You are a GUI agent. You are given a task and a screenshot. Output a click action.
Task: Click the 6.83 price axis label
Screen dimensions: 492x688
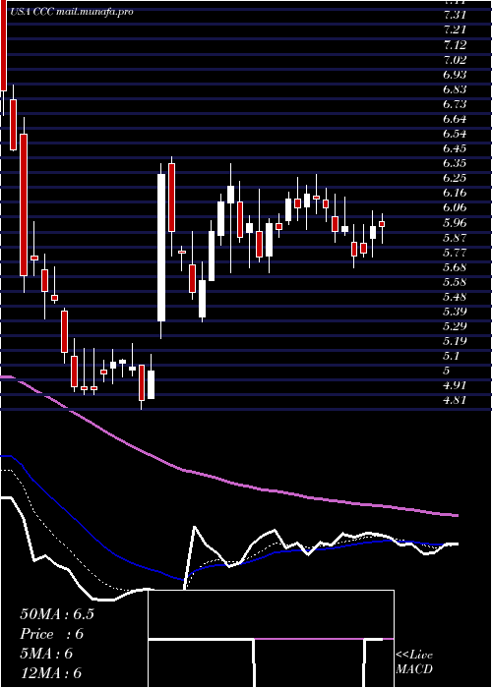click(455, 89)
